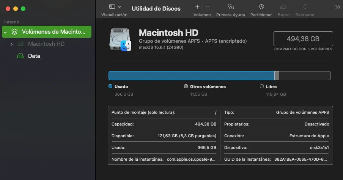The width and height of the screenshot is (343, 180).
Task: Click the Restaurar arrow icon
Action: tap(305, 7)
